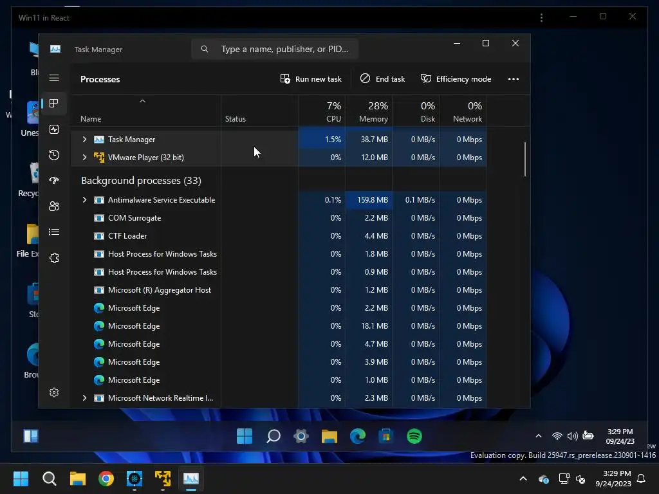The height and width of the screenshot is (494, 659).
Task: Select Microsoft Edge row using 4.7 MB
Action: click(x=279, y=344)
